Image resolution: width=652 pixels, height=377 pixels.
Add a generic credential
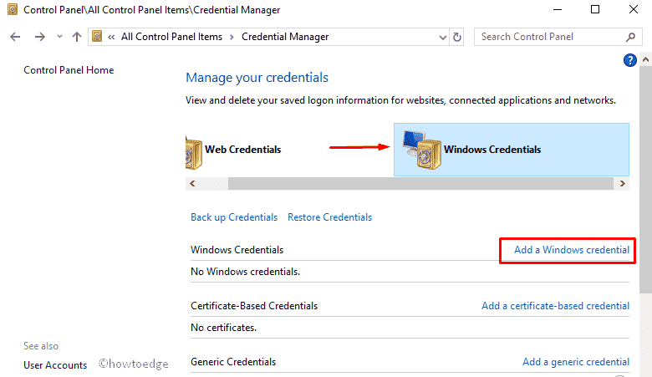coord(576,362)
